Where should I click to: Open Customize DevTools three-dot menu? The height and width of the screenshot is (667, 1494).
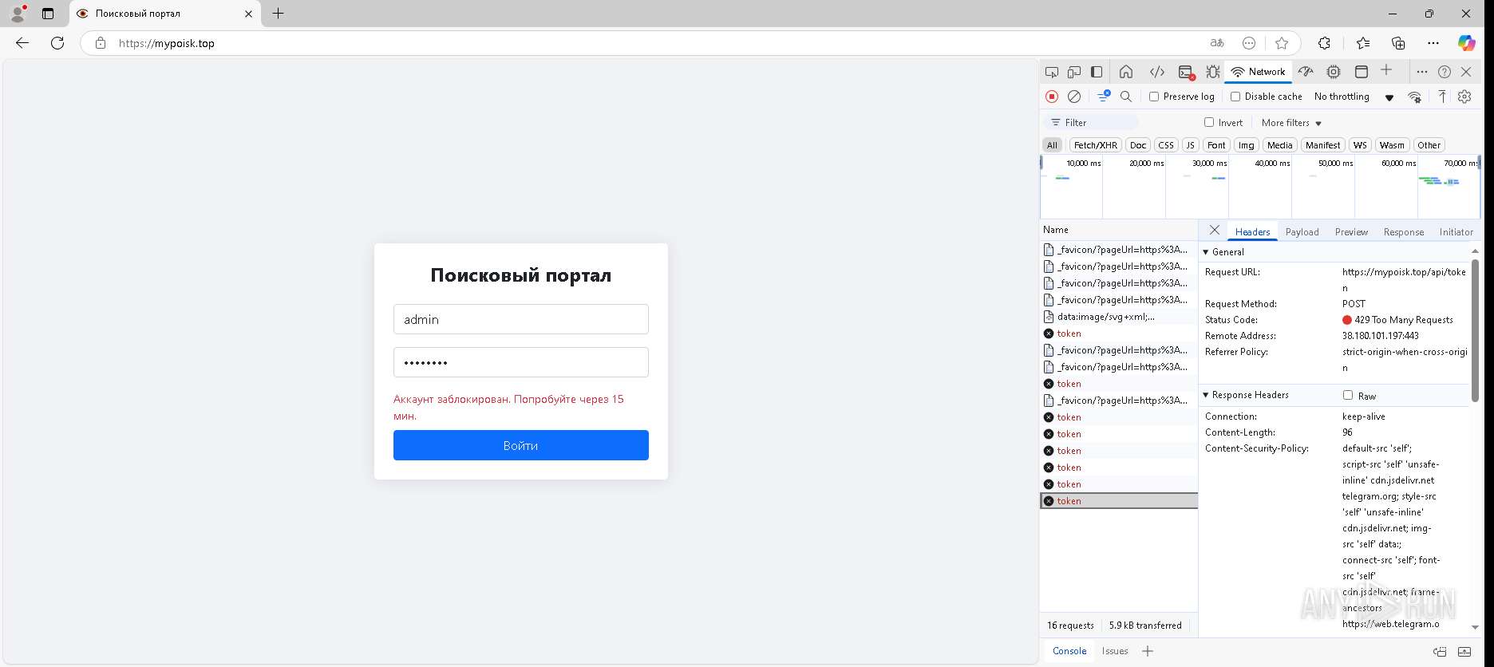1422,72
